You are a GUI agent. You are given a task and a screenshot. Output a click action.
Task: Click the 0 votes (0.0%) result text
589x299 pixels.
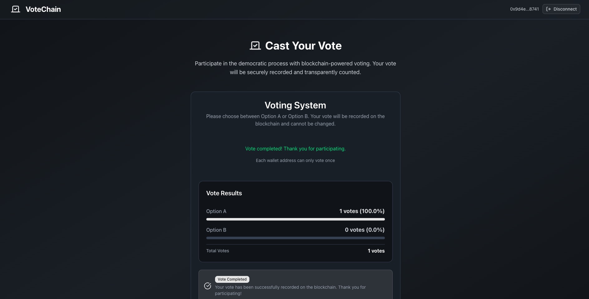coord(365,230)
